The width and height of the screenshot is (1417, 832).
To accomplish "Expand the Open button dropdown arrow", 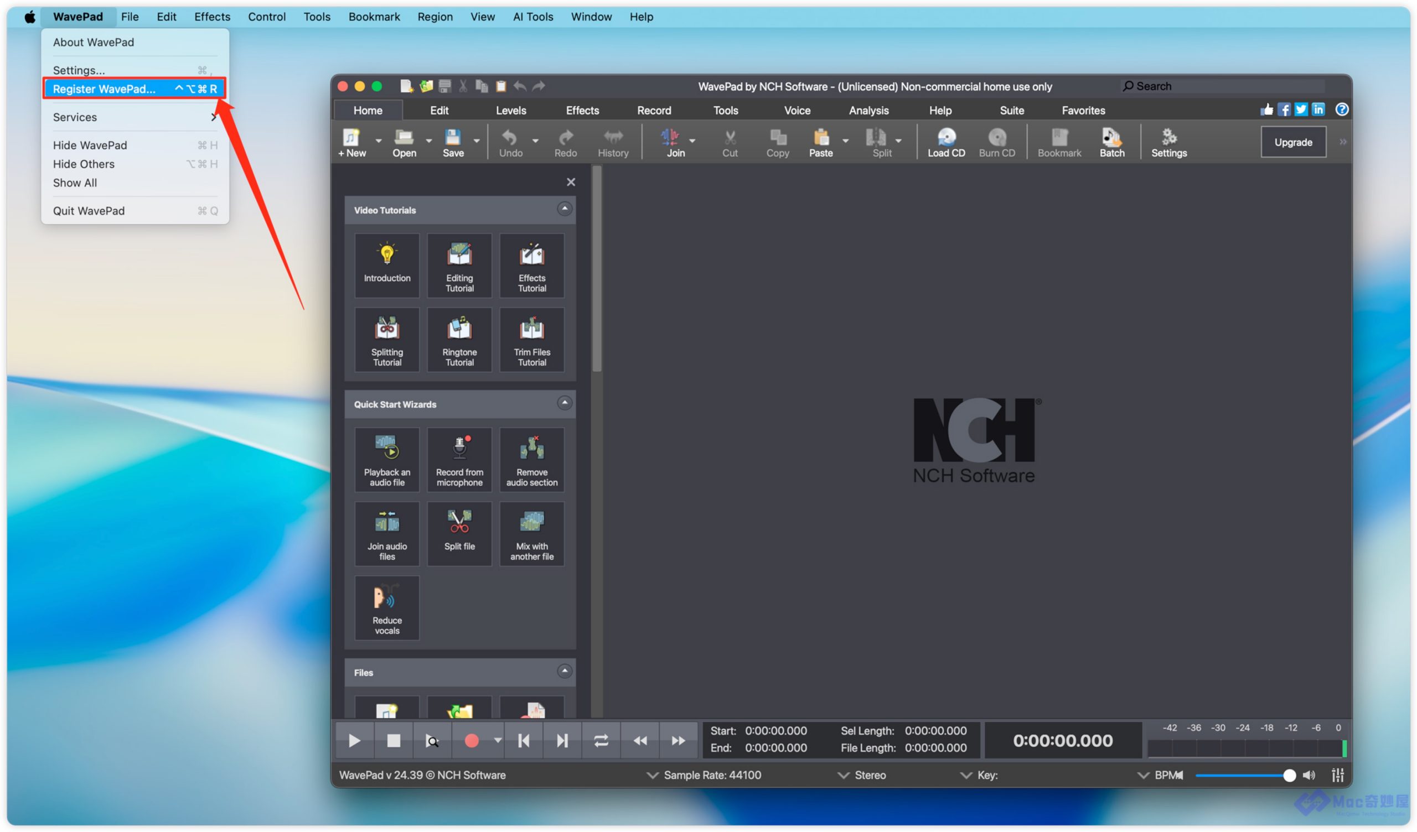I will (428, 141).
